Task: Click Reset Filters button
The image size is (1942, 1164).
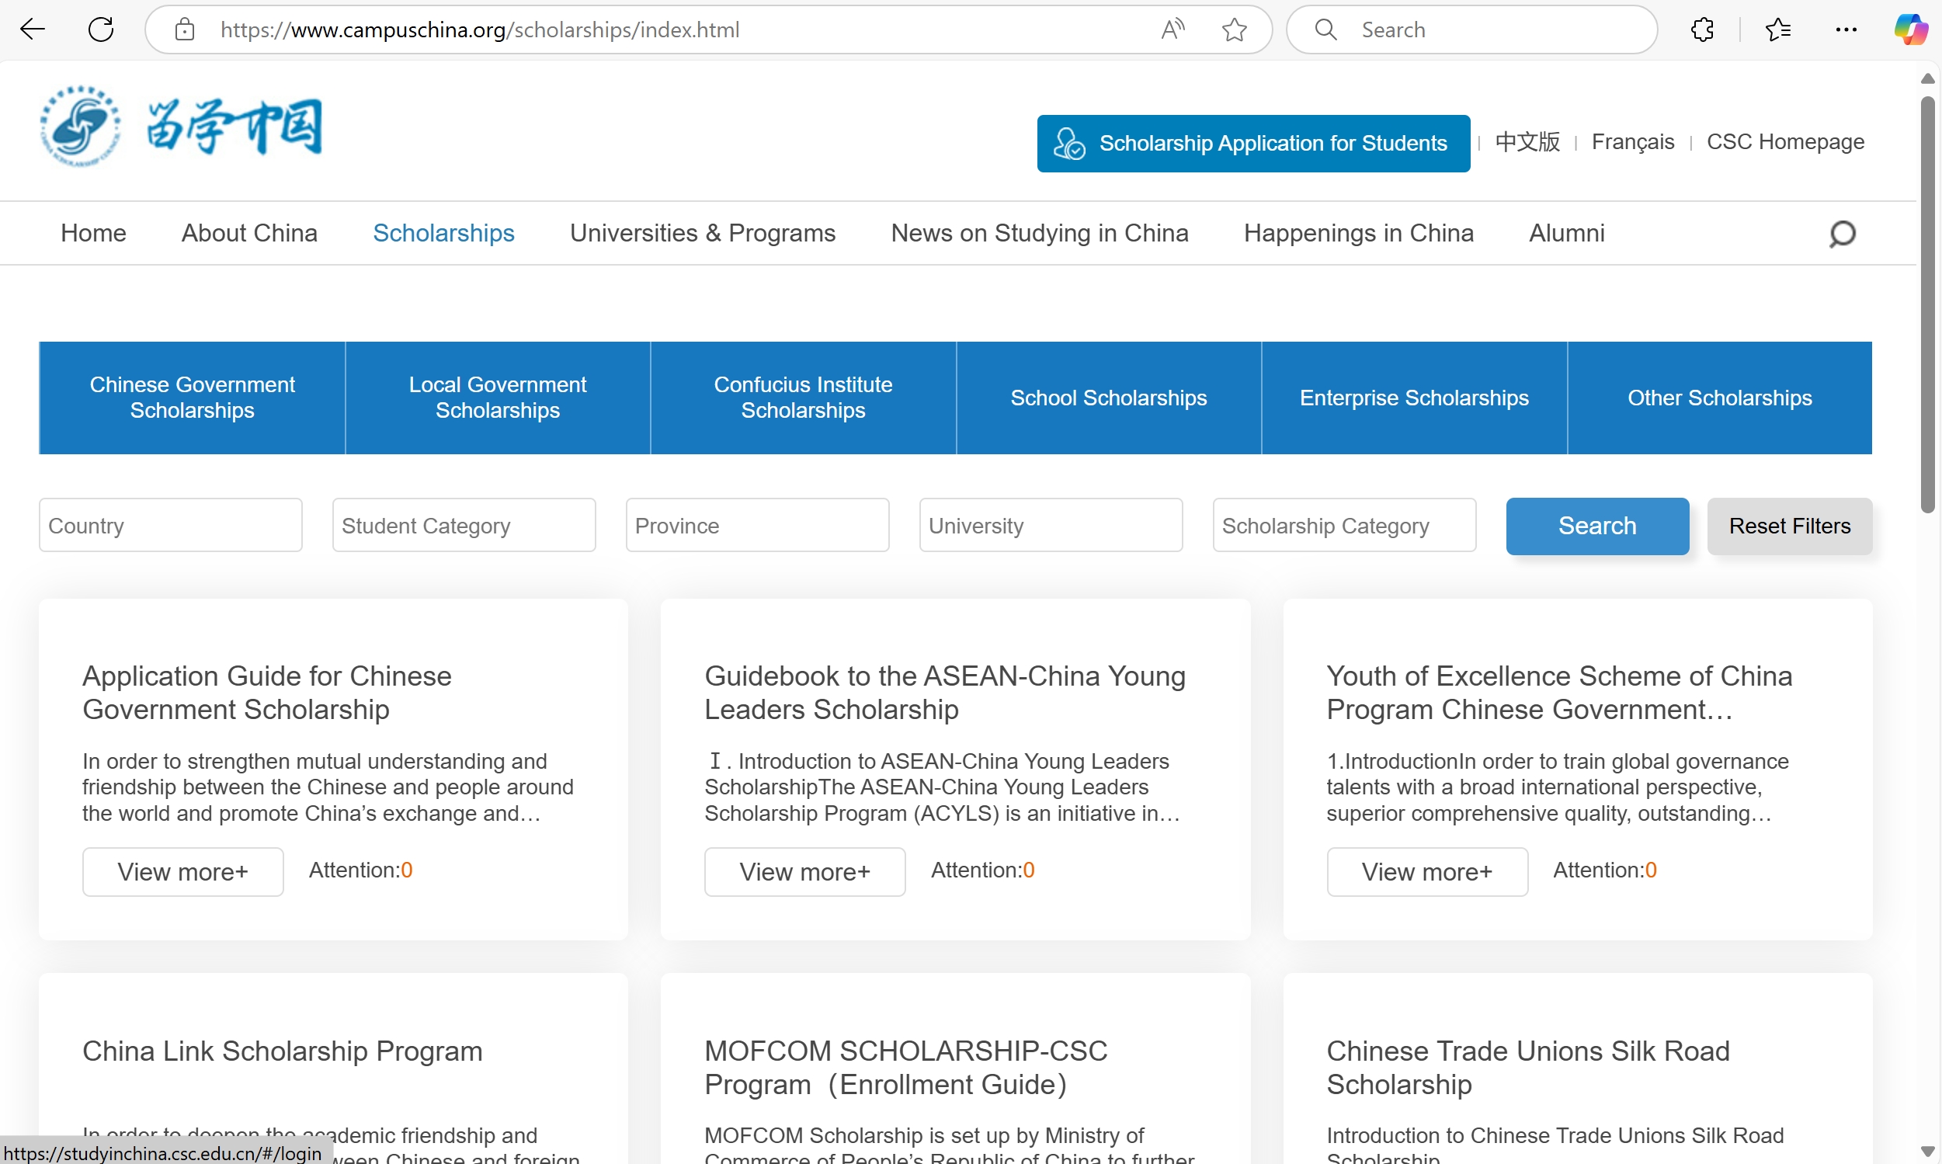Action: (x=1789, y=526)
